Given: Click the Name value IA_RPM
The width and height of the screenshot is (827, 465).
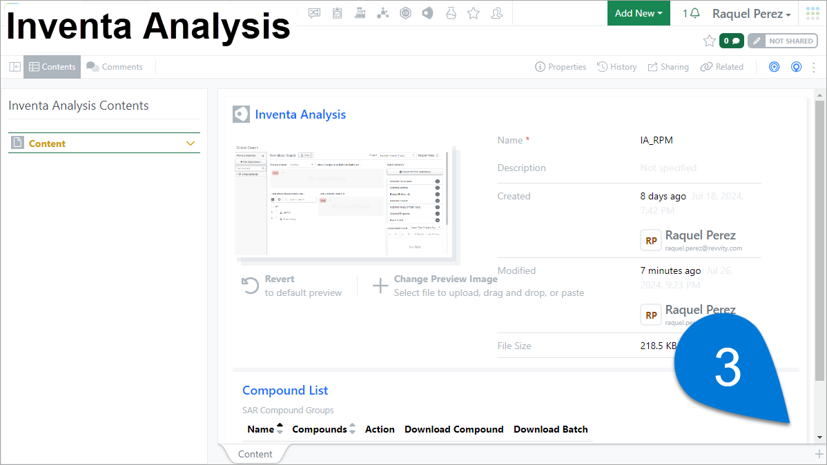Looking at the screenshot, I should 656,140.
